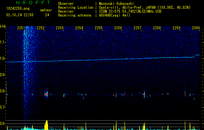Viewport: 204px width, 130px height.
Task: Click the 0.7 kHz frequency label
Action: 3,107
